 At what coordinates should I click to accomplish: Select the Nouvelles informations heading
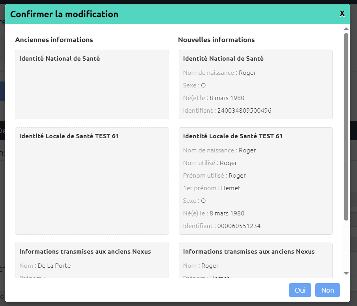point(216,40)
